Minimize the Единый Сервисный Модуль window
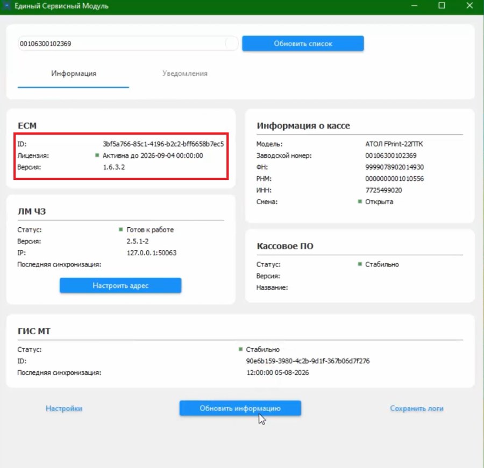 point(414,6)
